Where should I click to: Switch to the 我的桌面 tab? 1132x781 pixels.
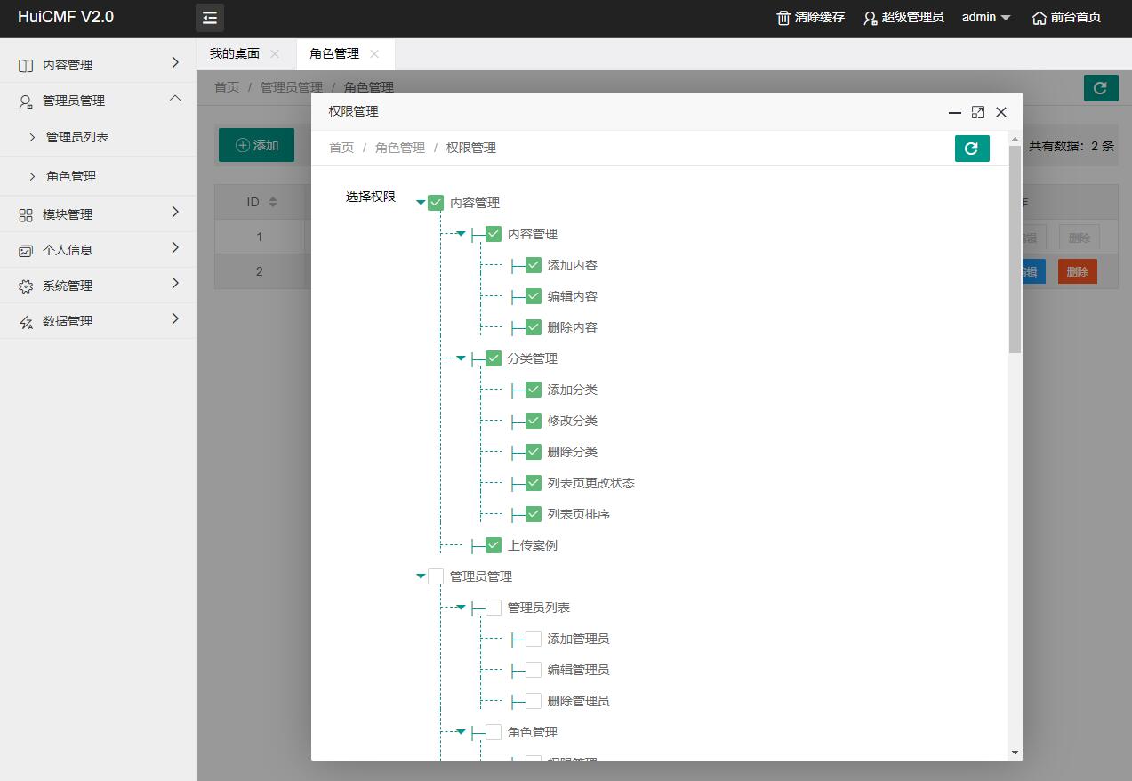235,54
